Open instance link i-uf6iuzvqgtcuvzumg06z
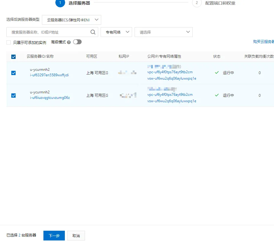 tap(50, 98)
